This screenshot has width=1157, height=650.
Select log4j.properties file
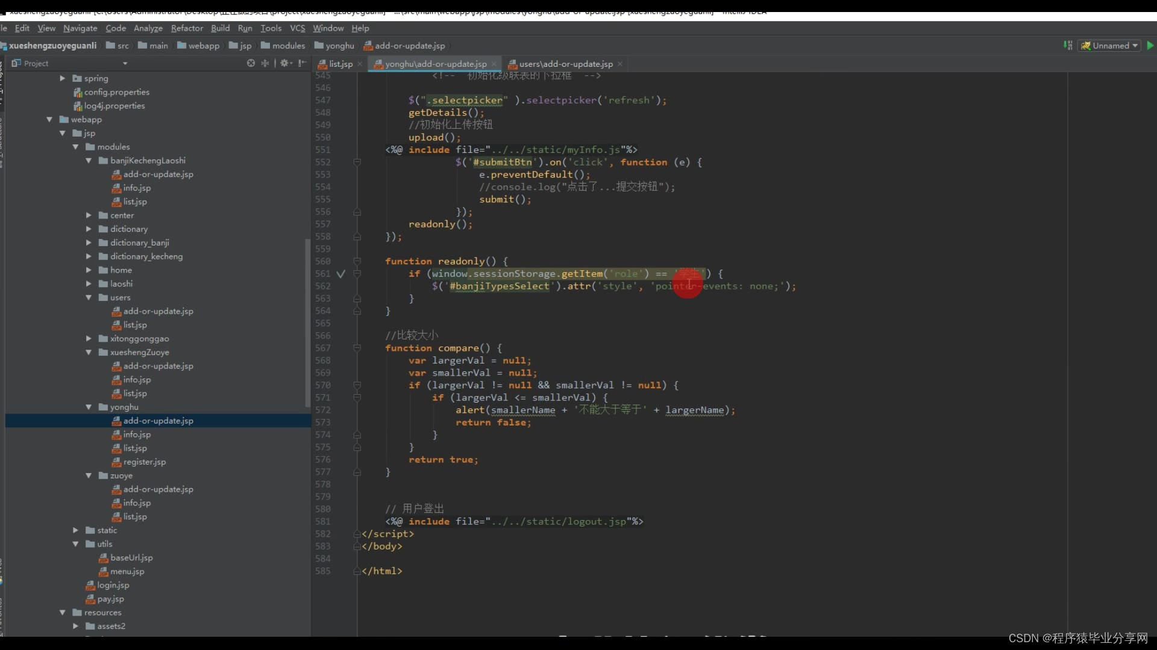coord(109,106)
